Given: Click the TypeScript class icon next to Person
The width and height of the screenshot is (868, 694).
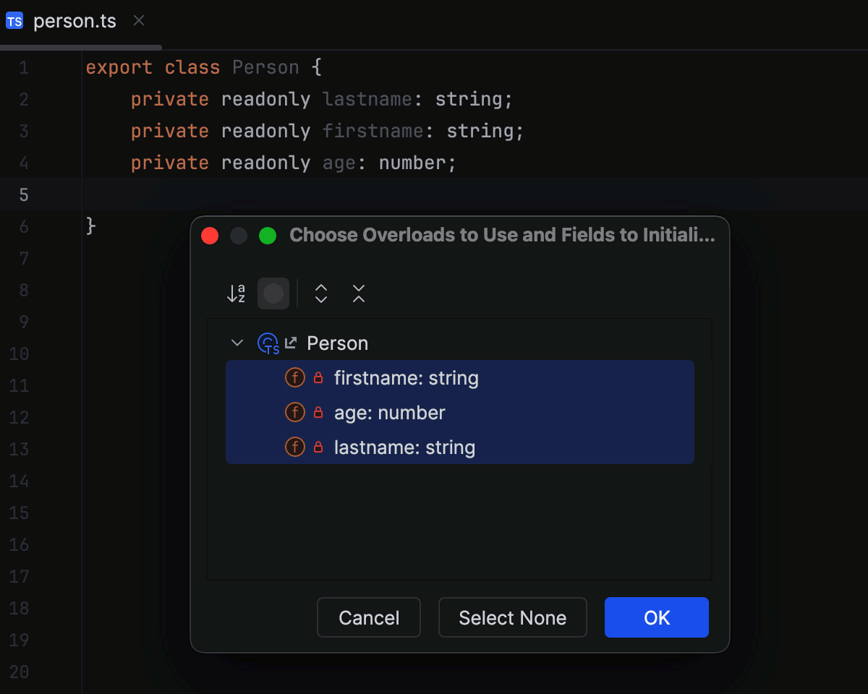Looking at the screenshot, I should pyautogui.click(x=268, y=343).
